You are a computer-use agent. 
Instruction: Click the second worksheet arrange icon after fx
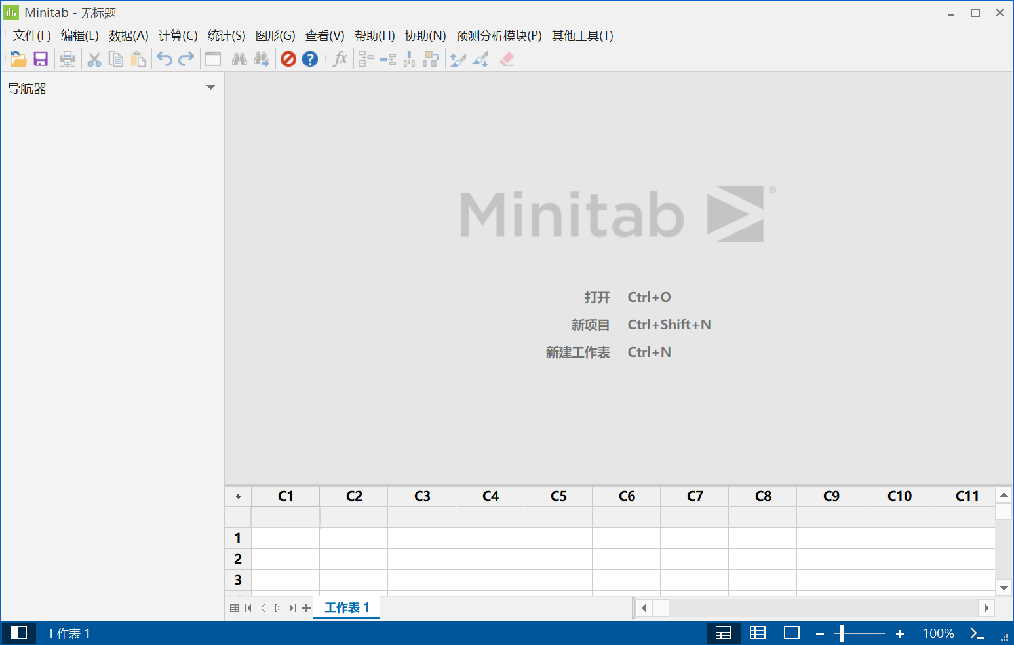(x=388, y=59)
